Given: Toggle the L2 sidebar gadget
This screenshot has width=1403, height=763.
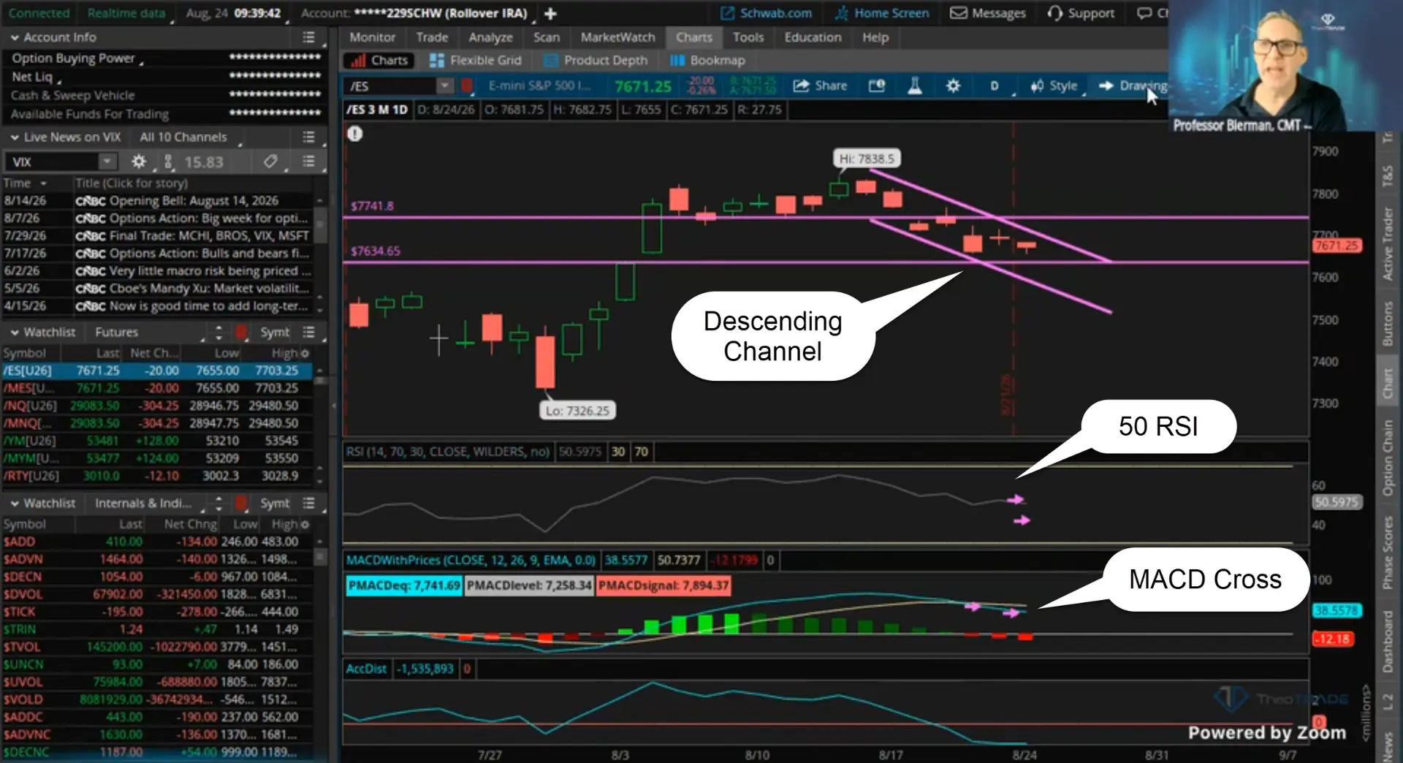Looking at the screenshot, I should (1388, 702).
